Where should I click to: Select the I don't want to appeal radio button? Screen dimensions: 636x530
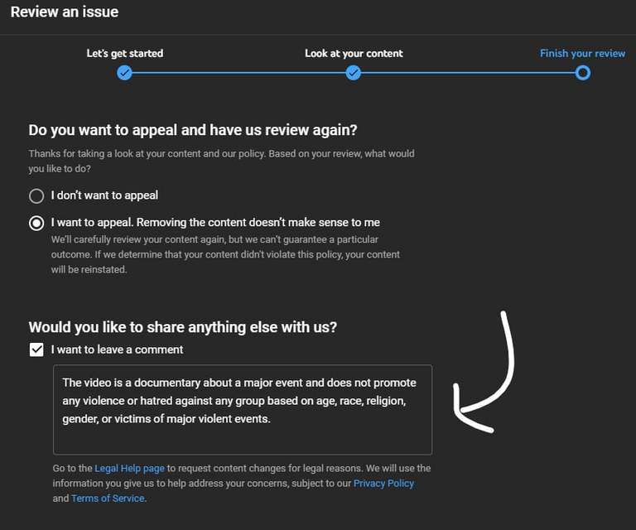point(36,196)
